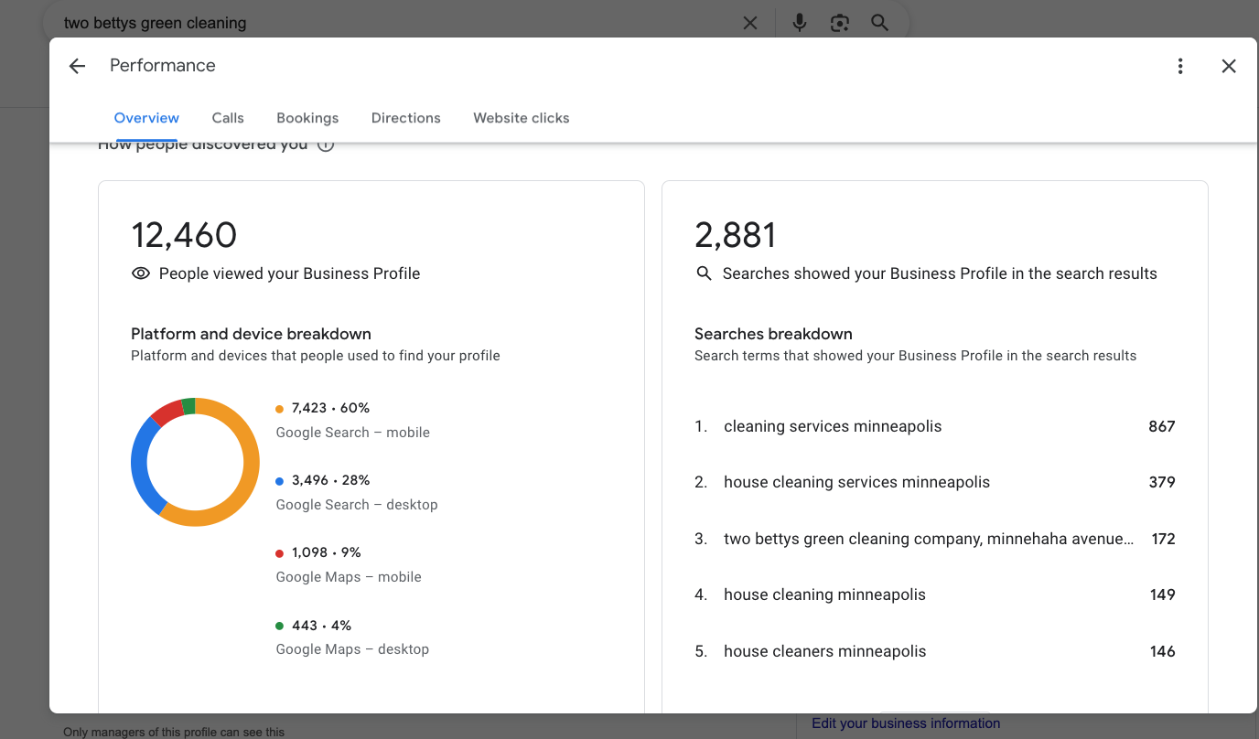Click the 146 search count value
This screenshot has height=739, width=1259.
click(1163, 651)
